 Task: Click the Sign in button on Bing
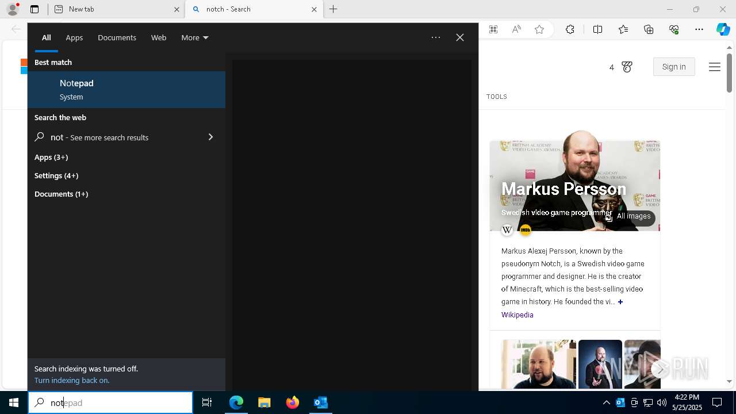coord(674,67)
